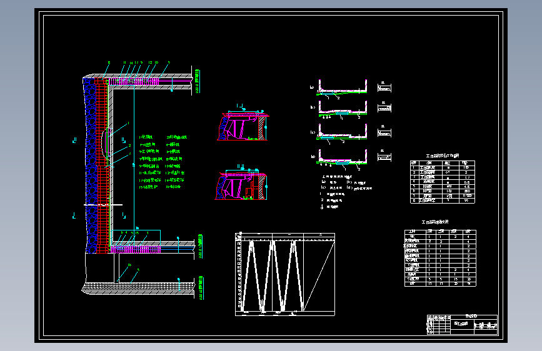Click the small schematic box beside profile (b)
The height and width of the screenshot is (351, 542).
coord(384,107)
